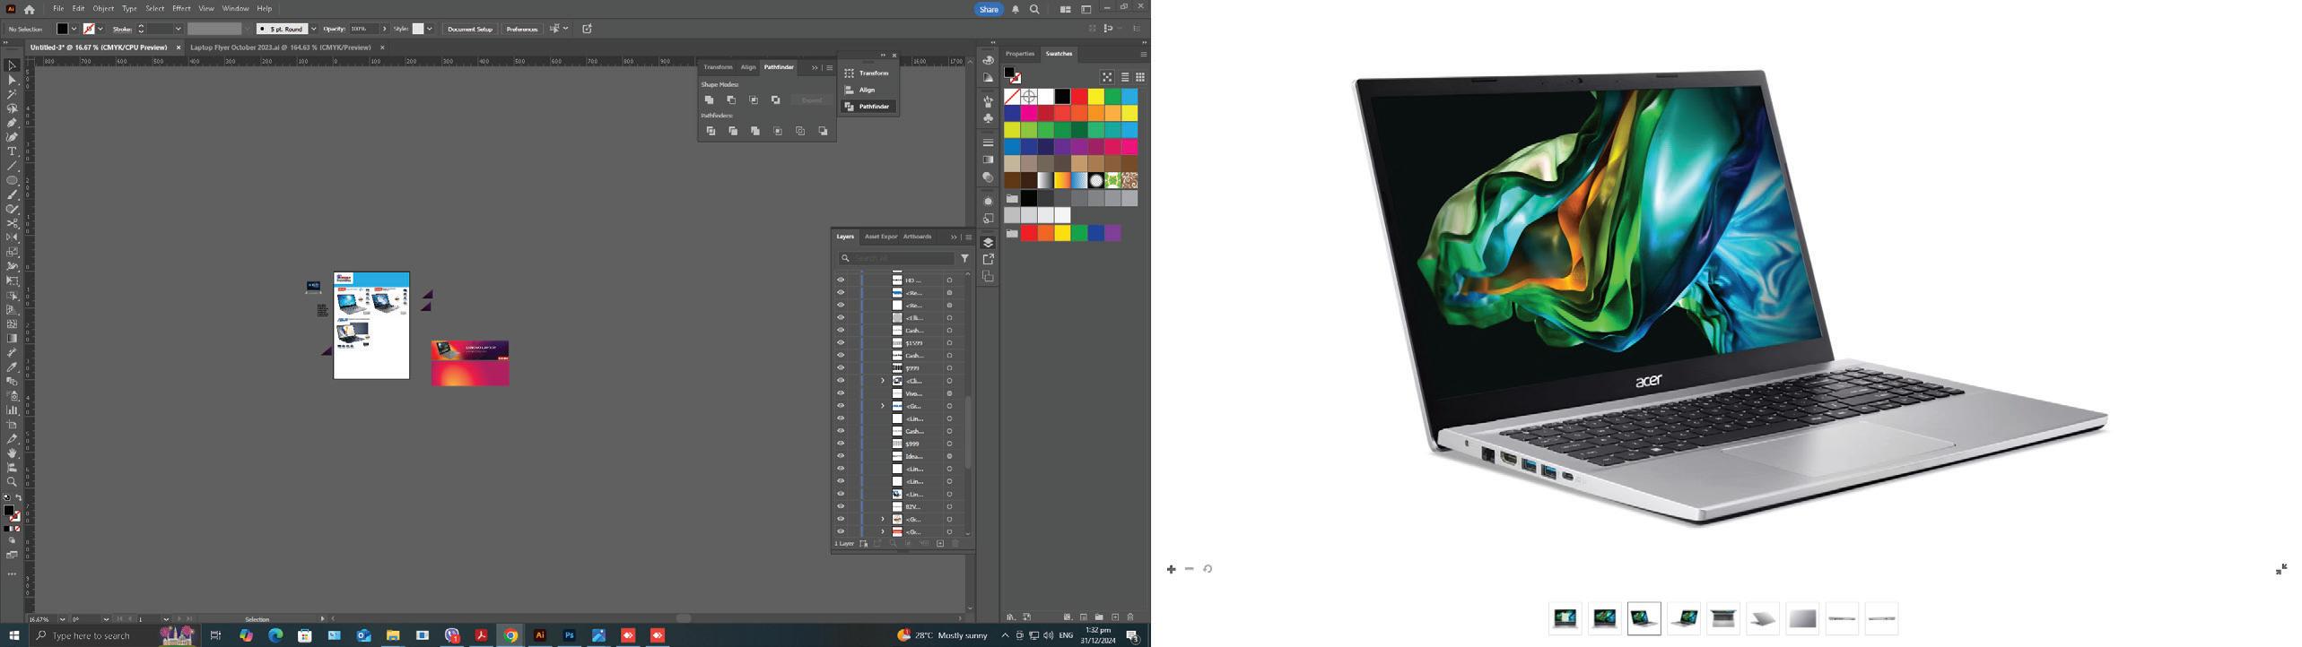Viewport: 2302px width, 647px height.
Task: Click the Merge pathfinder icon
Action: click(x=755, y=132)
